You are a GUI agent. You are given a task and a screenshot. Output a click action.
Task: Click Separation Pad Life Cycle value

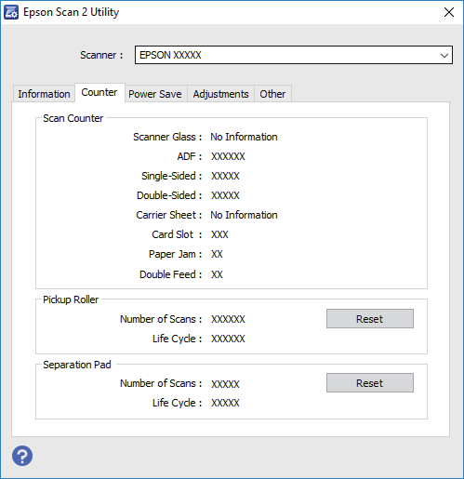[225, 403]
